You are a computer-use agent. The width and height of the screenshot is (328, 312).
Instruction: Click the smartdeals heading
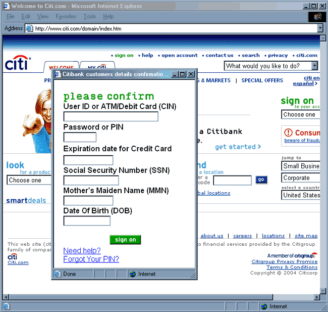pyautogui.click(x=26, y=200)
